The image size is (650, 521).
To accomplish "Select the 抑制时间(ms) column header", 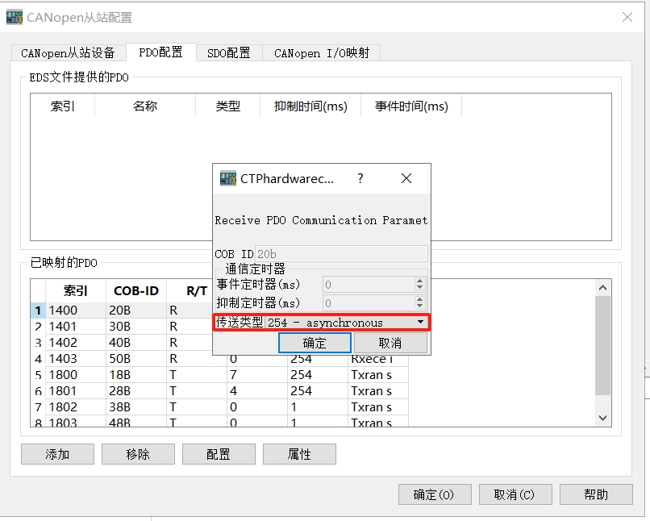I will point(310,106).
